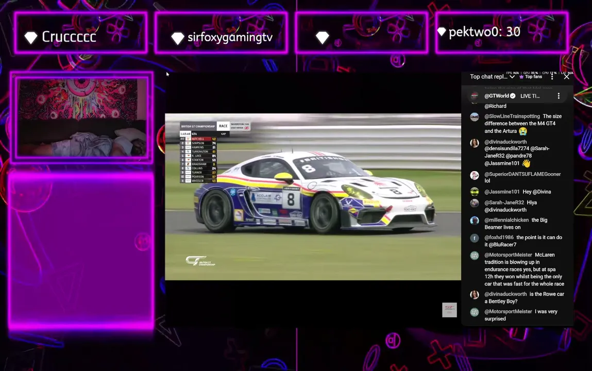Click the 1:45:49 race timer
The height and width of the screenshot is (371, 592).
tap(185, 133)
